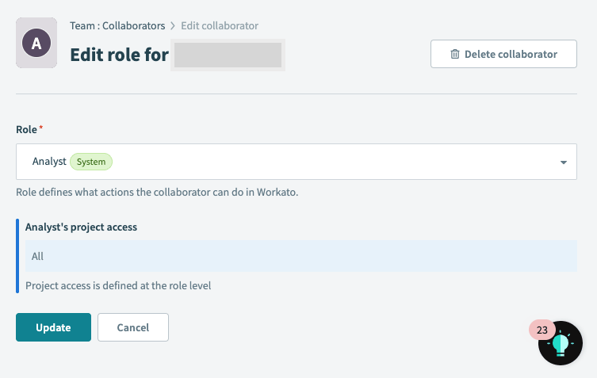This screenshot has height=378, width=597.
Task: Click the trash icon on Delete collaborator
Action: 454,54
